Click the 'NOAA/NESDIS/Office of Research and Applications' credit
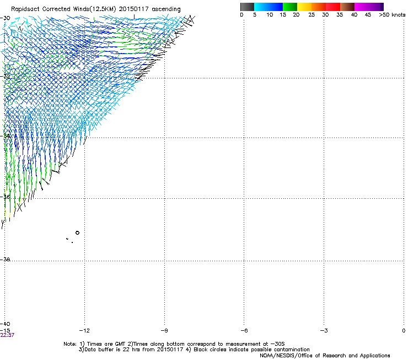Screen dimensions: 408x359 click(325, 356)
